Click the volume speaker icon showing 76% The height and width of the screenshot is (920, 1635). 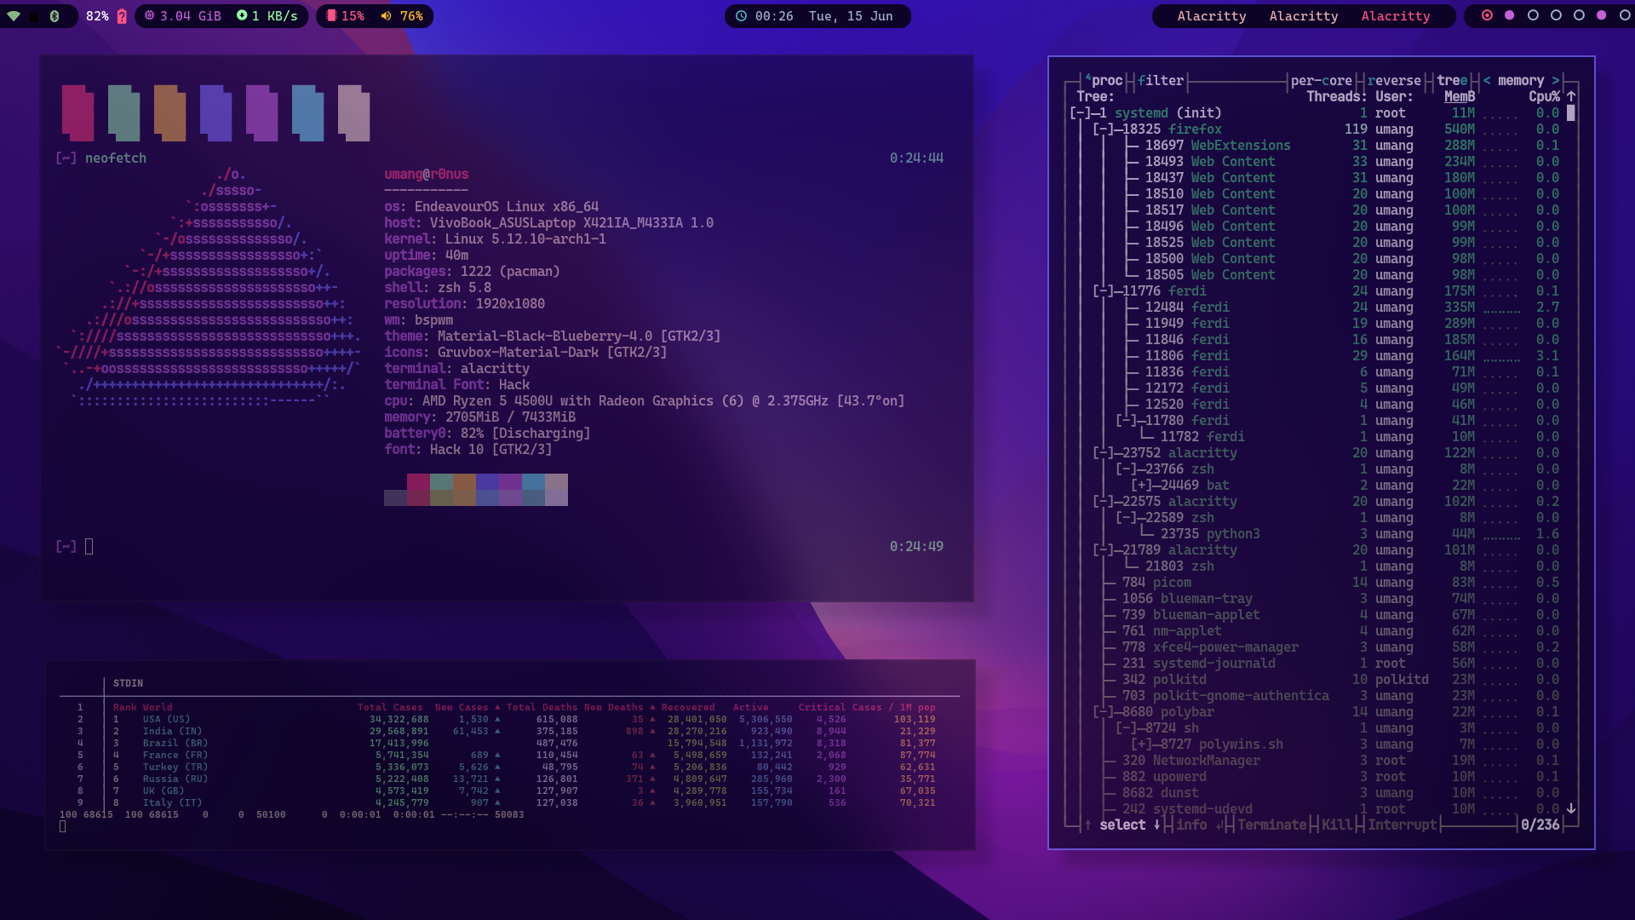coord(387,16)
